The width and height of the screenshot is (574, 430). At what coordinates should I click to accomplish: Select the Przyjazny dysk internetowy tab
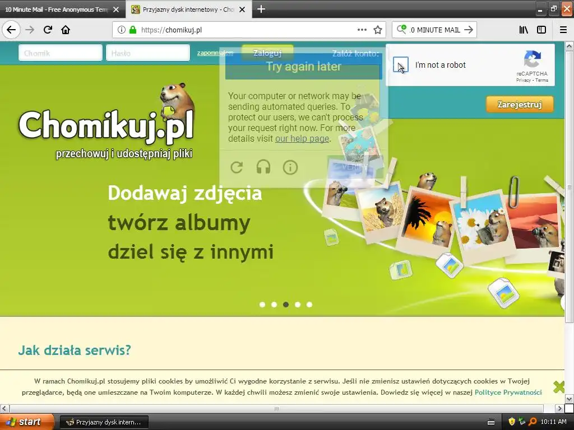188,10
